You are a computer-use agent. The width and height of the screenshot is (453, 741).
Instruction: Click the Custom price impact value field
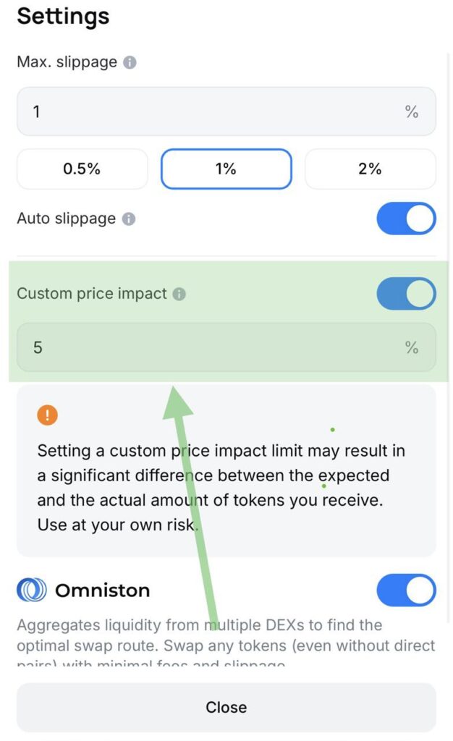(210, 347)
